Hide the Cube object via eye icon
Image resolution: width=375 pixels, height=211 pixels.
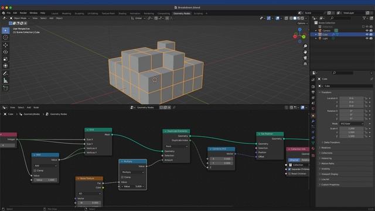tap(367, 35)
